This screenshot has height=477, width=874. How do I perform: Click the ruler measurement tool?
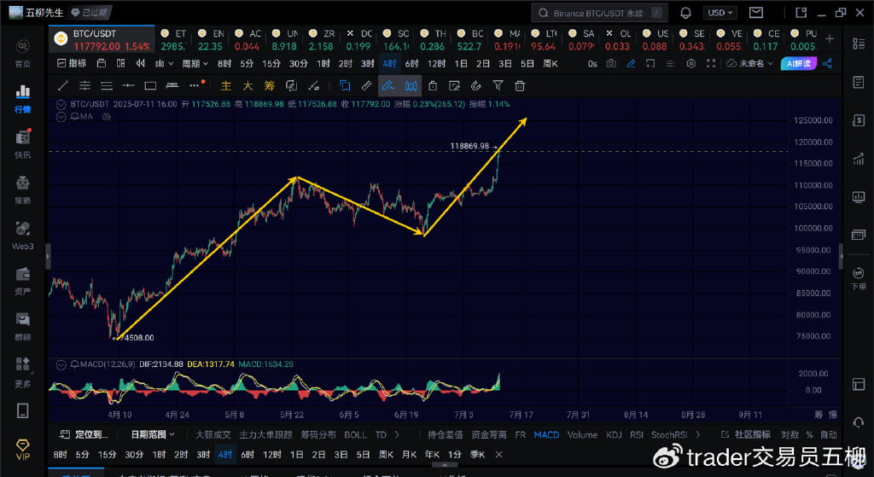(x=366, y=85)
